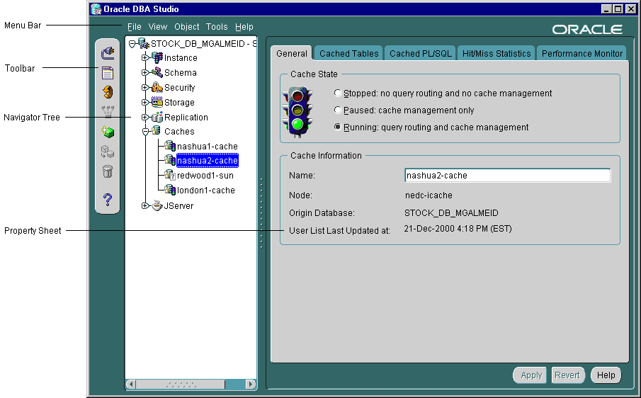Screen dimensions: 641x398
Task: Open the Hit/Miss Statistics tab
Action: click(497, 54)
